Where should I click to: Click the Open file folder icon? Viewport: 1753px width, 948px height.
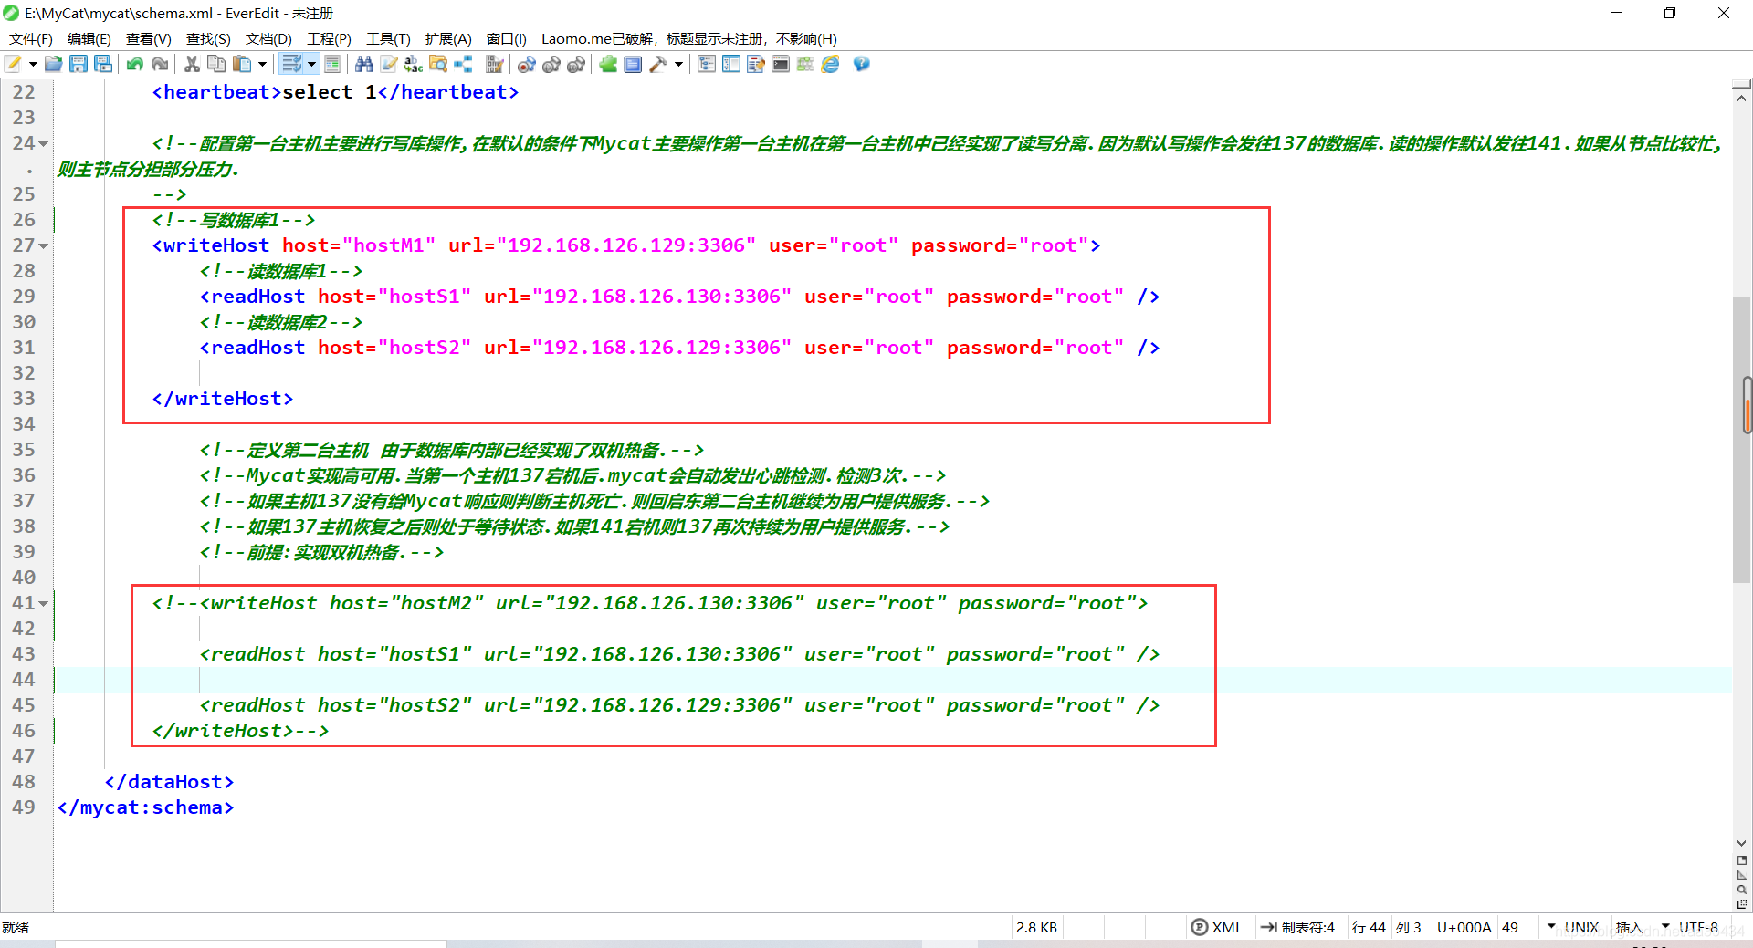(x=54, y=64)
